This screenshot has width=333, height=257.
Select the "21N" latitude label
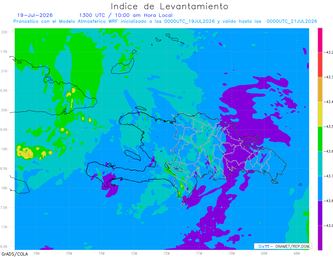[x=4, y=71]
